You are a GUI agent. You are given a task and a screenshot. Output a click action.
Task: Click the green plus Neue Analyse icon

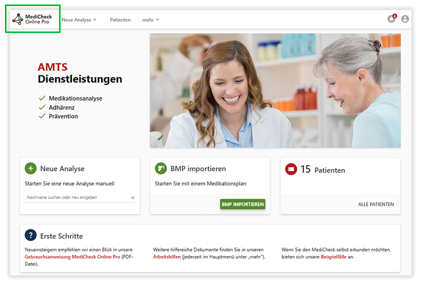point(31,168)
